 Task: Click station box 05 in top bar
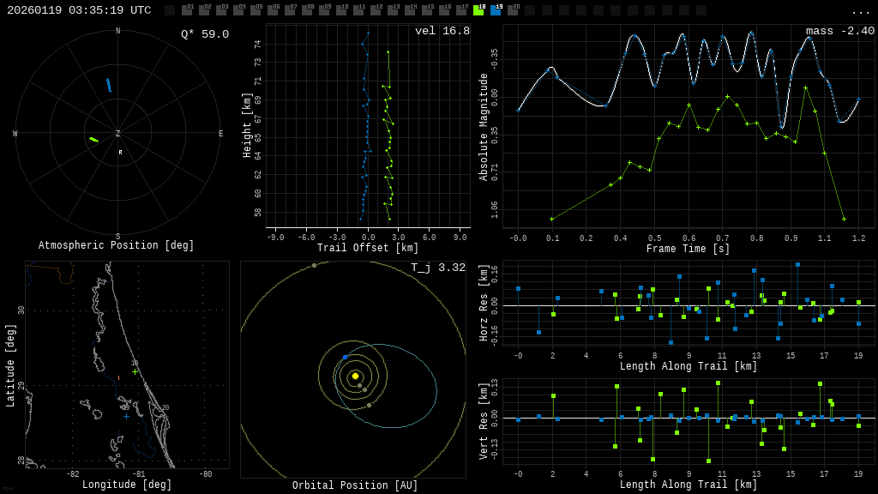[256, 10]
